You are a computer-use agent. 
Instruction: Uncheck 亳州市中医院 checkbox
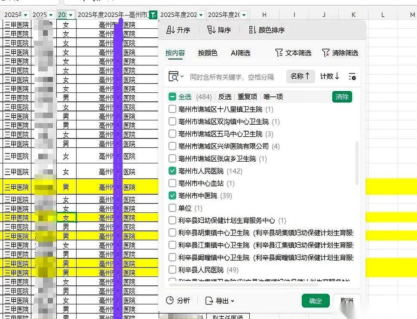pos(172,196)
